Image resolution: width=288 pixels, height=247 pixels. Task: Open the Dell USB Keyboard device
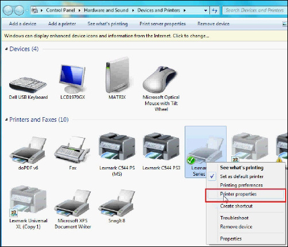click(28, 87)
